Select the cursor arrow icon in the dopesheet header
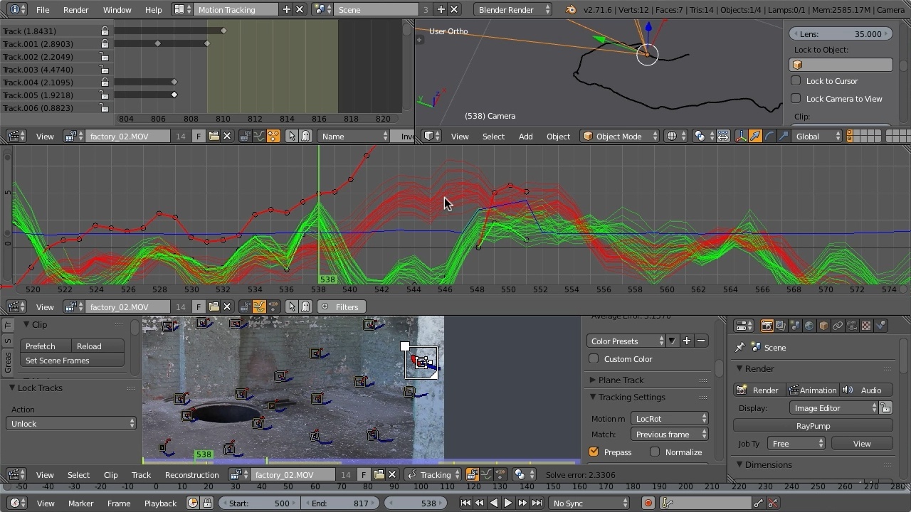The height and width of the screenshot is (512, 911). (x=293, y=136)
